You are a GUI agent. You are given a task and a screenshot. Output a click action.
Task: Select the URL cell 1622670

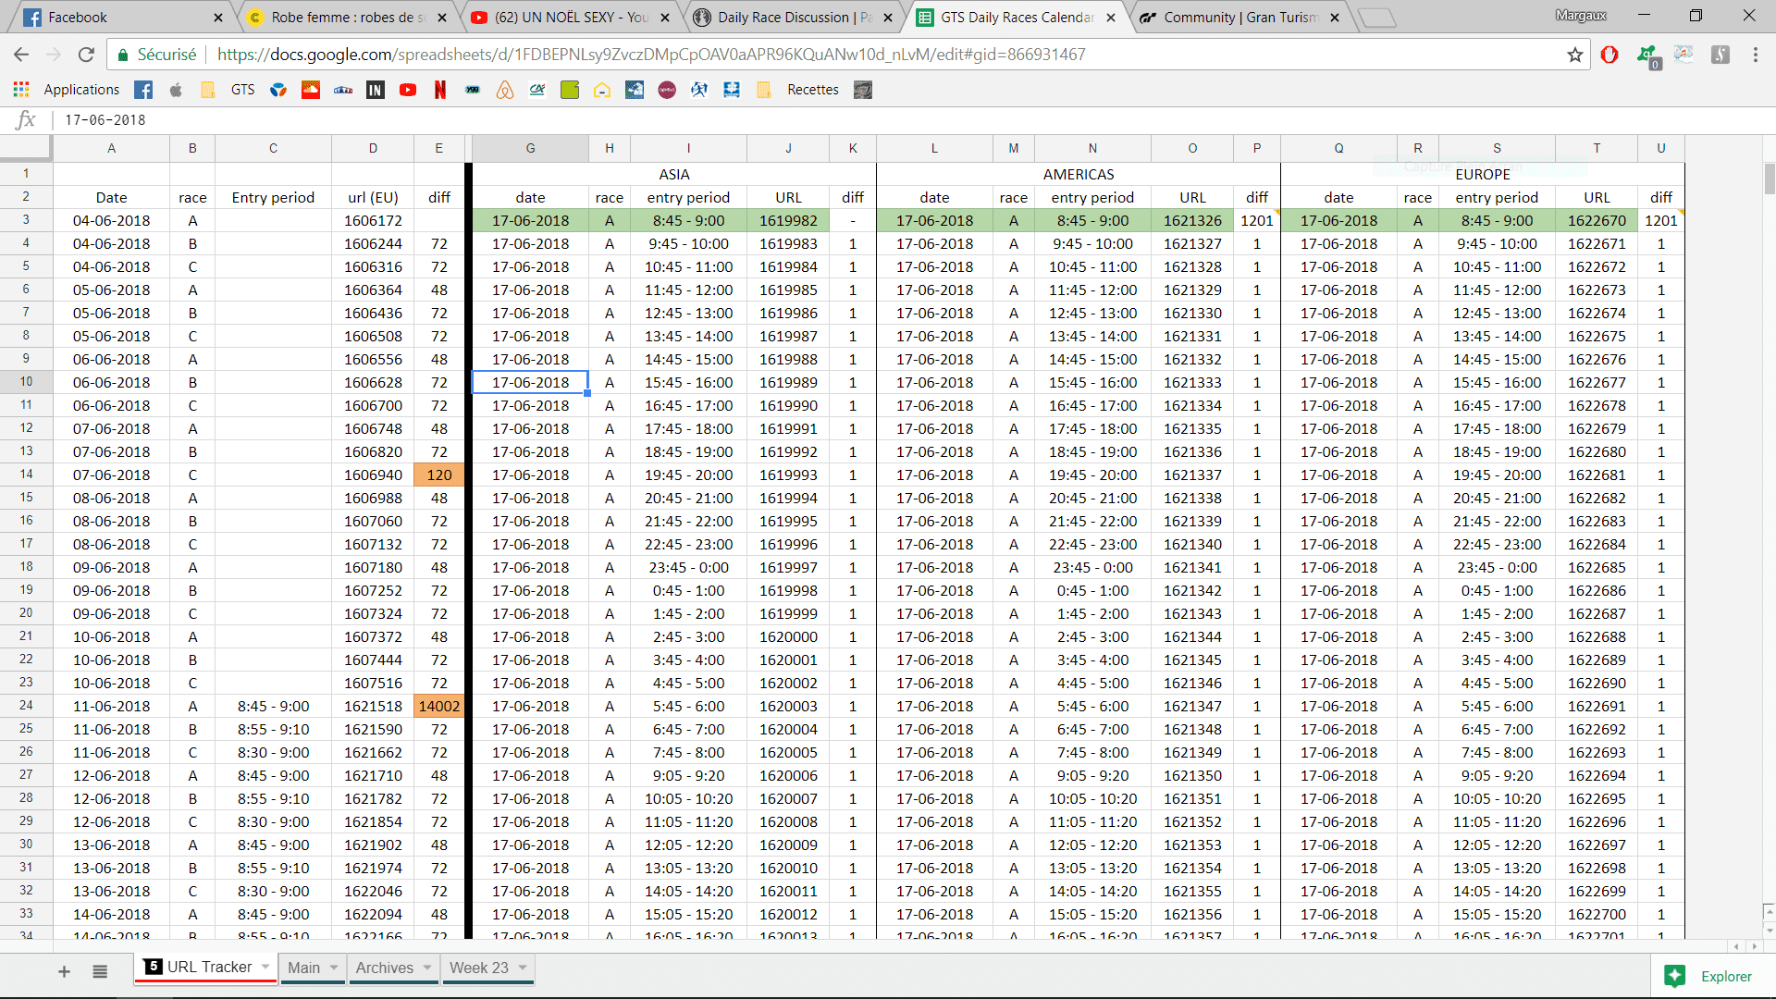tap(1597, 220)
